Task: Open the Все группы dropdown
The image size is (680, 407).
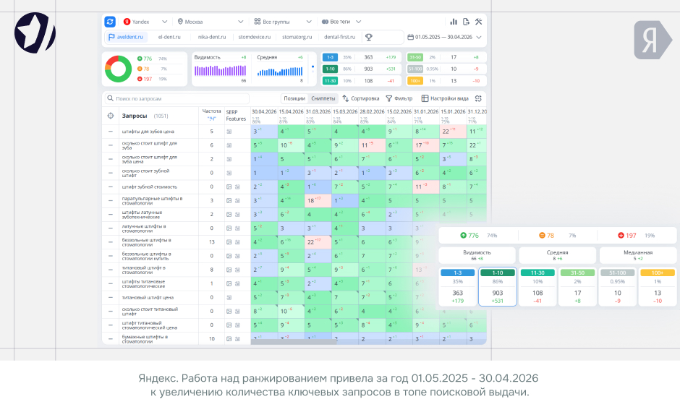Action: (x=283, y=22)
